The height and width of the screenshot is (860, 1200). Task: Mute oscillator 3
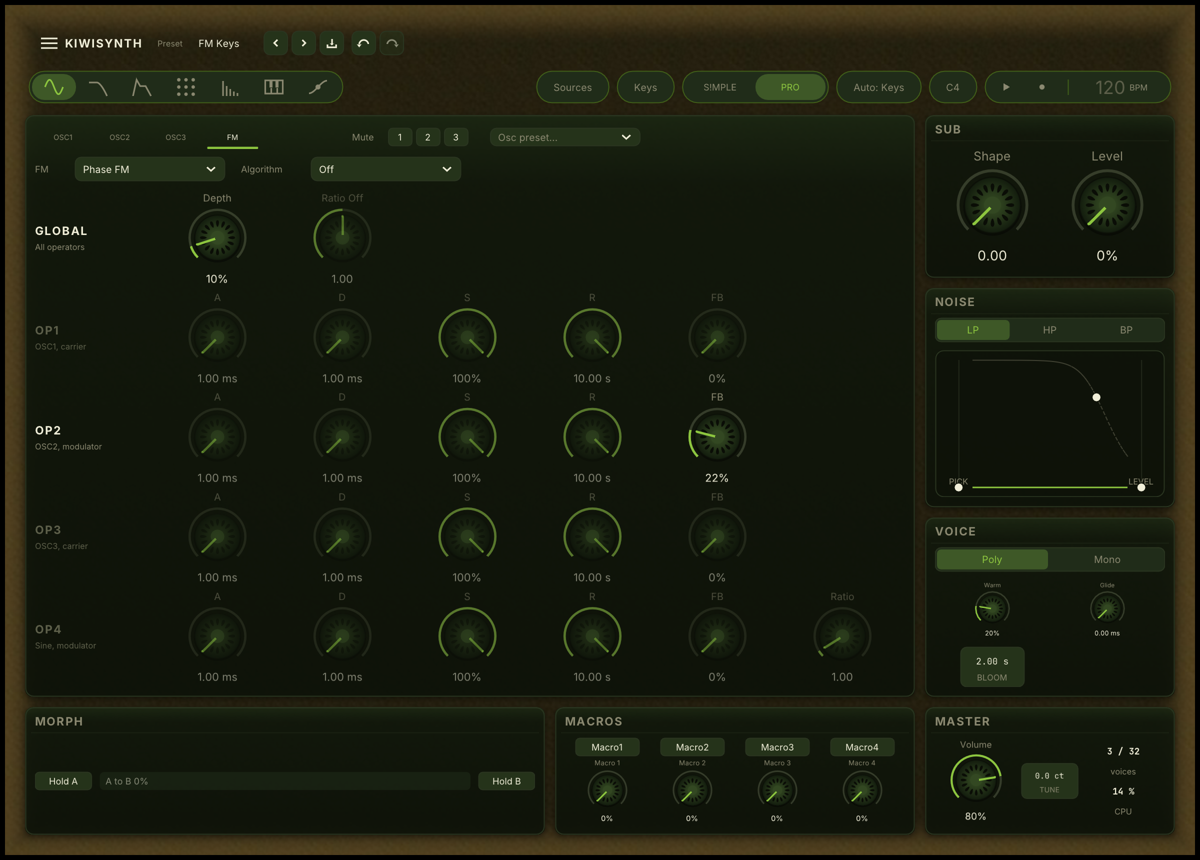[x=455, y=137]
